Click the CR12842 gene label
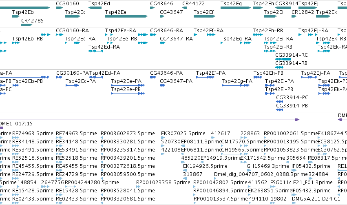Viewport: 347px width, 205px height. point(303,12)
